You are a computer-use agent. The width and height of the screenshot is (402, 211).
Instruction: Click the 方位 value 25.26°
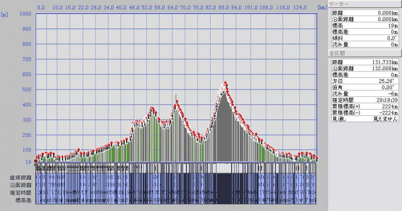point(389,81)
